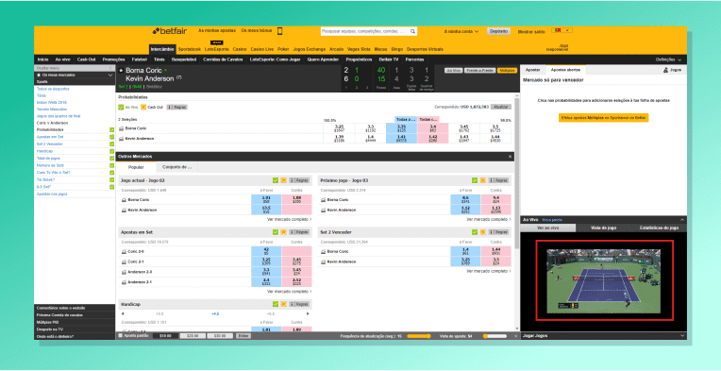Open the A minha conta dropdown
Screen dimensions: 721x371
[x=461, y=31]
